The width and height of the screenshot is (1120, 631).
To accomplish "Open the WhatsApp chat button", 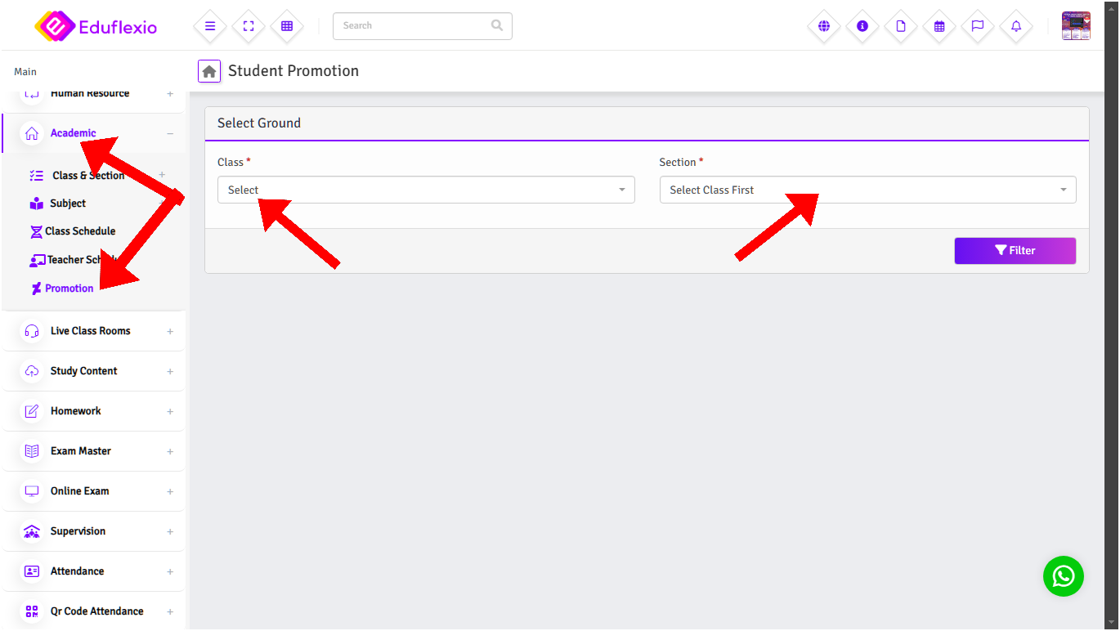I will pos(1063,576).
